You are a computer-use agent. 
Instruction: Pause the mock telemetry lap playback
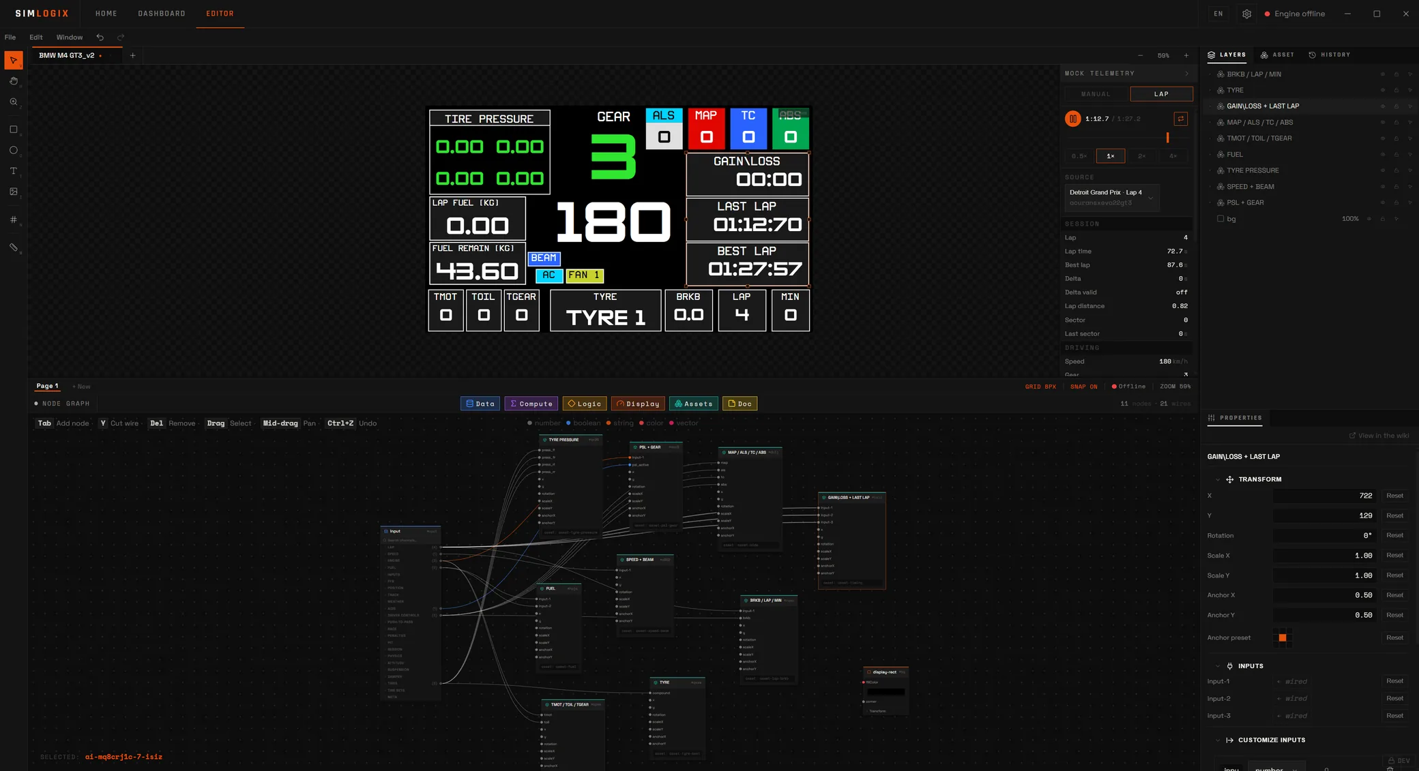click(1072, 119)
